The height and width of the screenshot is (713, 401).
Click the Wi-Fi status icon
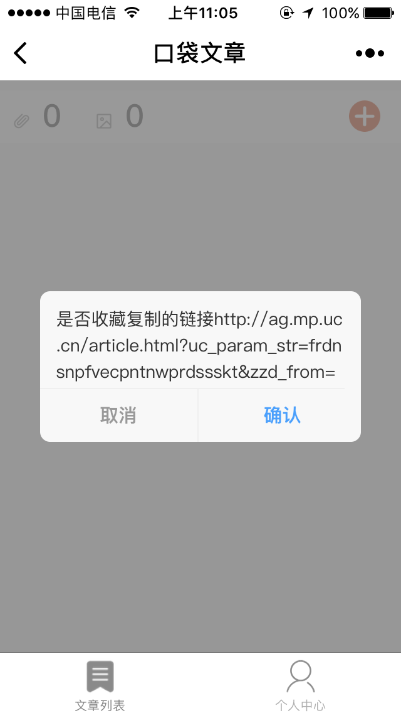tap(132, 13)
